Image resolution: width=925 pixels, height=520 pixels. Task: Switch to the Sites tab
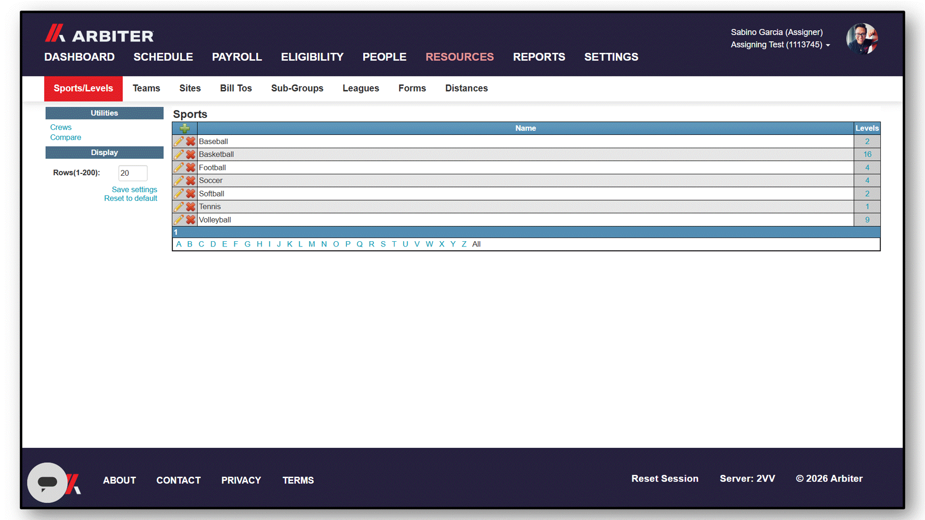click(x=190, y=89)
